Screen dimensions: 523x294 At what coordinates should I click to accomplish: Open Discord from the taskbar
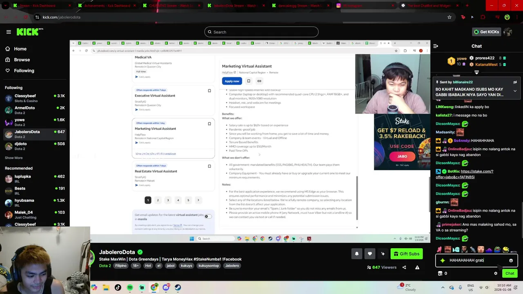pos(166,287)
